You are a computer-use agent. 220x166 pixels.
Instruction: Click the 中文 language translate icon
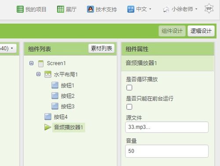point(131,9)
